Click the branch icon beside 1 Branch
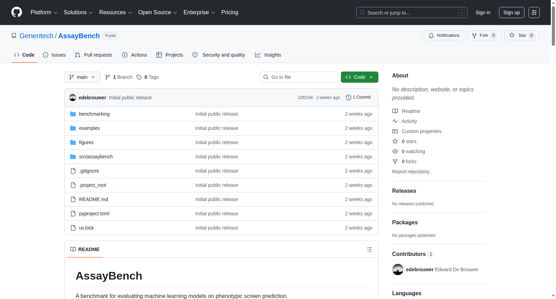The width and height of the screenshot is (556, 299). pos(108,77)
